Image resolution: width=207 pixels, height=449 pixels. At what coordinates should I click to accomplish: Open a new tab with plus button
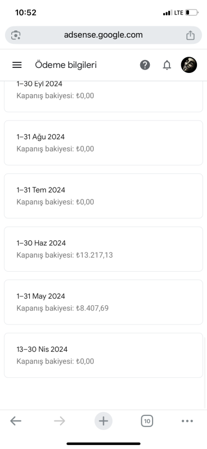click(x=103, y=421)
